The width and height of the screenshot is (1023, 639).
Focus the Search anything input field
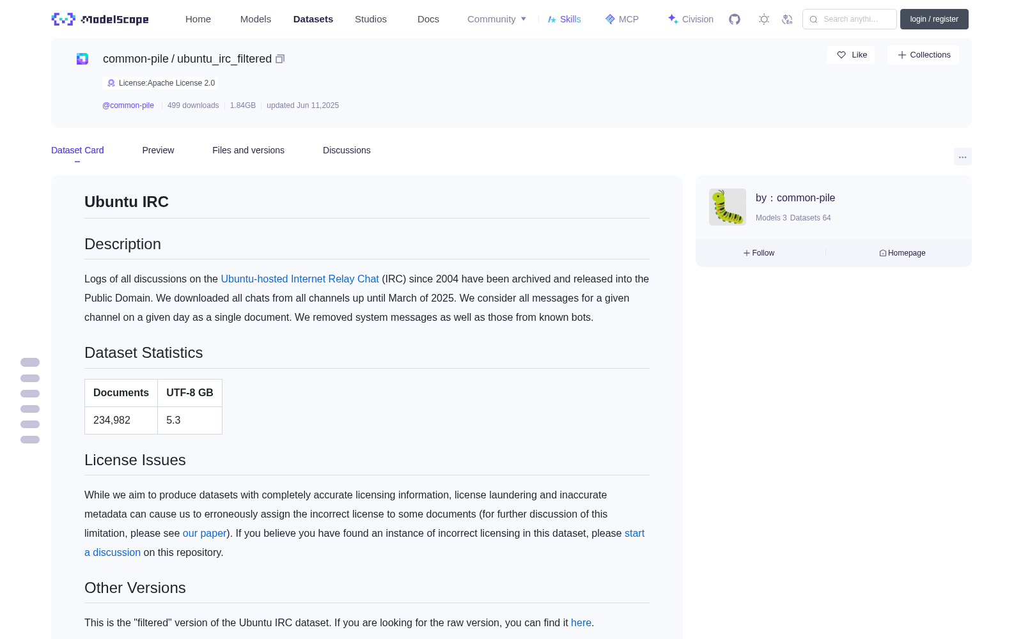pyautogui.click(x=850, y=19)
